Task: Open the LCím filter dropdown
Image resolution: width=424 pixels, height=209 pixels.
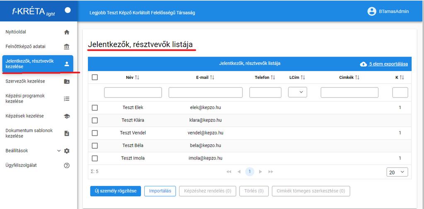Action: tap(298, 92)
